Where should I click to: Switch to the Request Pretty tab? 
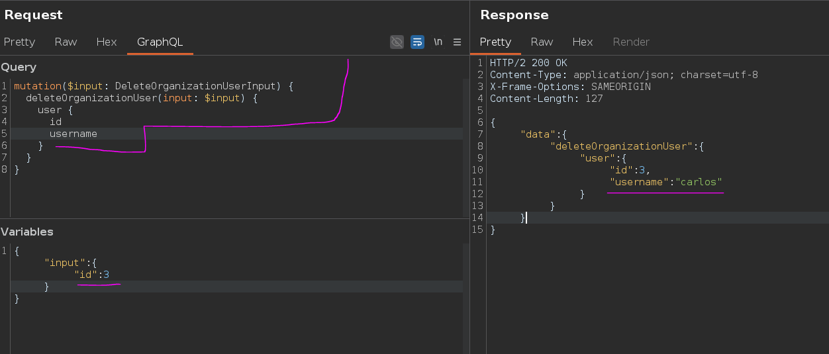pos(19,42)
